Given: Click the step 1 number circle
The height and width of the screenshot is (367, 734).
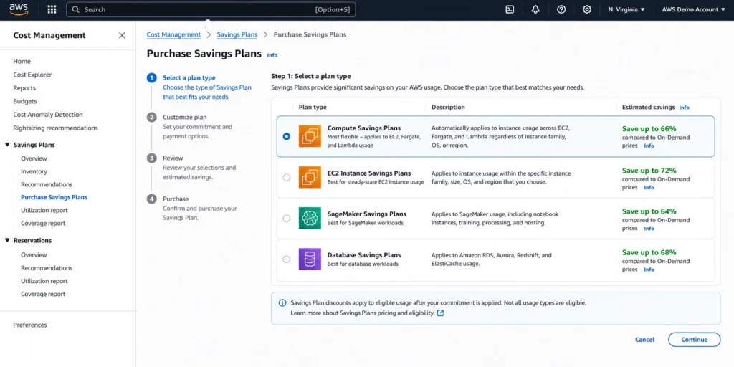Looking at the screenshot, I should (x=152, y=78).
